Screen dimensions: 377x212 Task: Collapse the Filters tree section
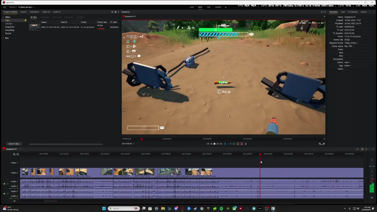pos(3,17)
